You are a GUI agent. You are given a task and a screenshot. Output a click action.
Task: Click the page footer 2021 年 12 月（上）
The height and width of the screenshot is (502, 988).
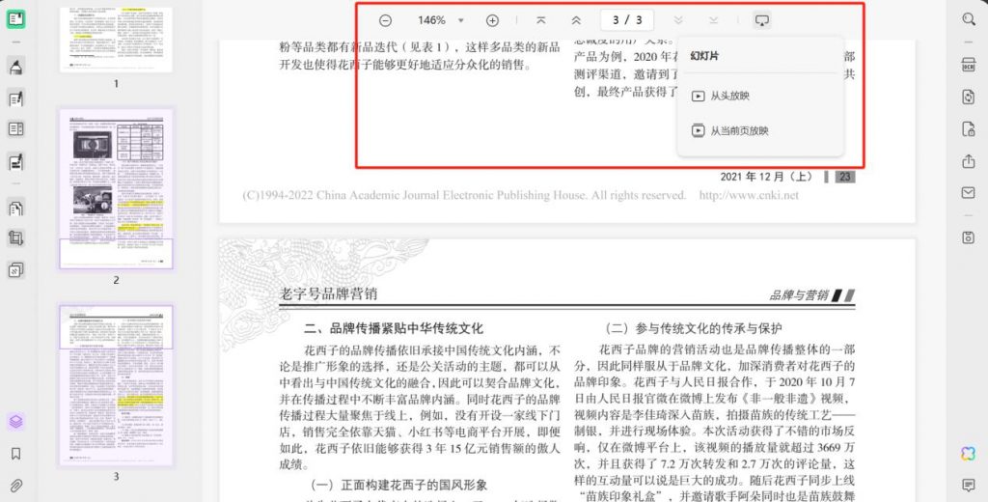click(769, 177)
